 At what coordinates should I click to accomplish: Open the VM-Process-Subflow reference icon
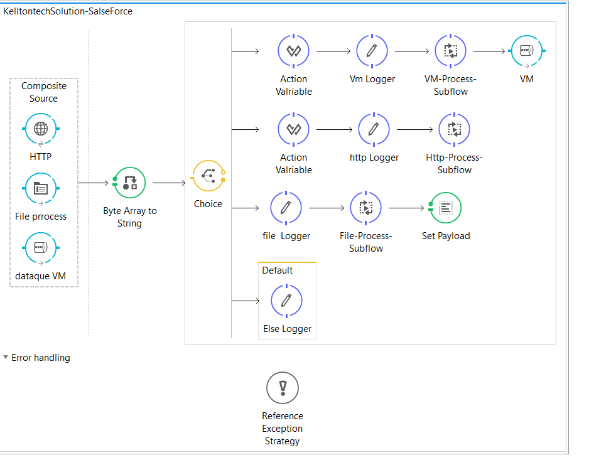pyautogui.click(x=451, y=51)
